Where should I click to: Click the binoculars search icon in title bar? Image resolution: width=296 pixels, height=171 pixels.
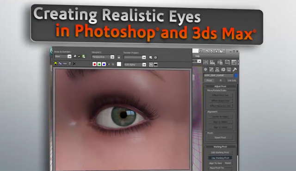201,51
